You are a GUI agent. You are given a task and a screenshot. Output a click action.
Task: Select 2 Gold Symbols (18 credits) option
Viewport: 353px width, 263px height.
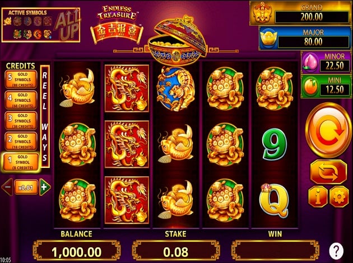pos(21,142)
